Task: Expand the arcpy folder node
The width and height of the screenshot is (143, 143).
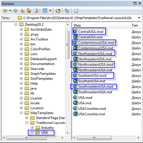Action: coord(21,34)
